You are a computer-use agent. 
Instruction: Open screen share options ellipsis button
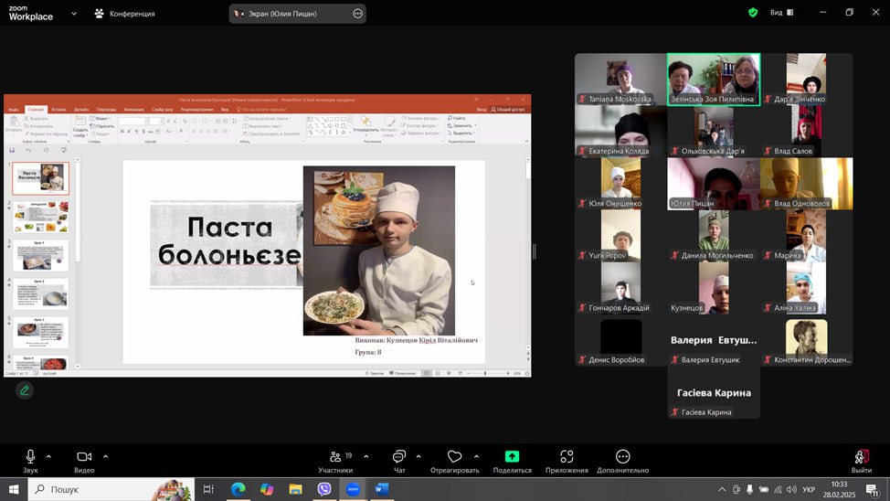tap(357, 14)
